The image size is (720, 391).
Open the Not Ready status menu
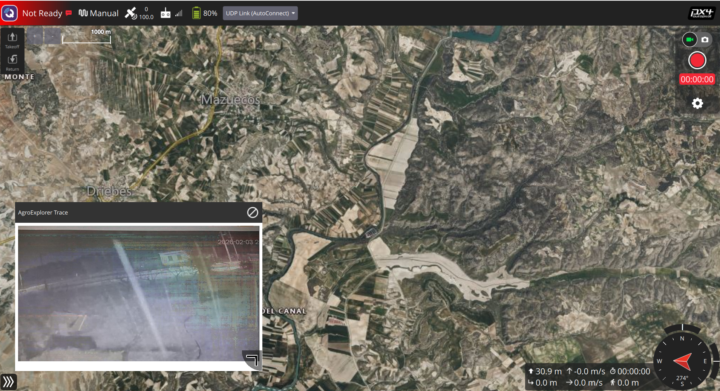tap(42, 13)
